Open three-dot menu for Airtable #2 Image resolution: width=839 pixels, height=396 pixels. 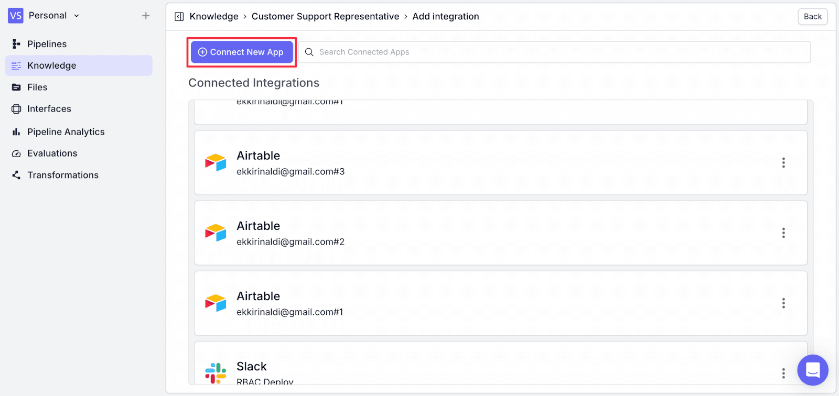pyautogui.click(x=783, y=233)
